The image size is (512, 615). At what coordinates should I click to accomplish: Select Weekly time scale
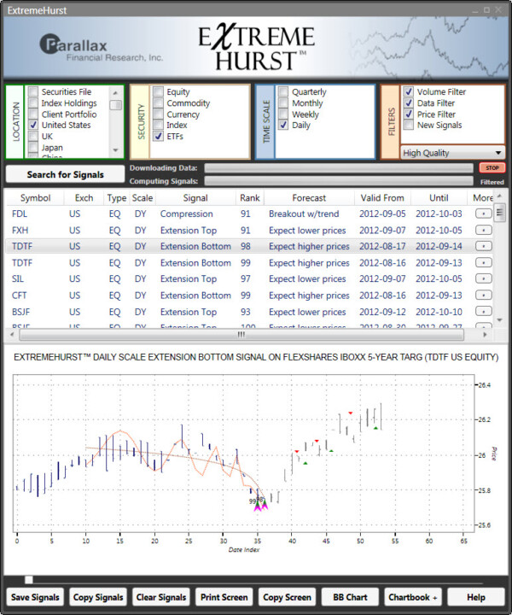283,114
